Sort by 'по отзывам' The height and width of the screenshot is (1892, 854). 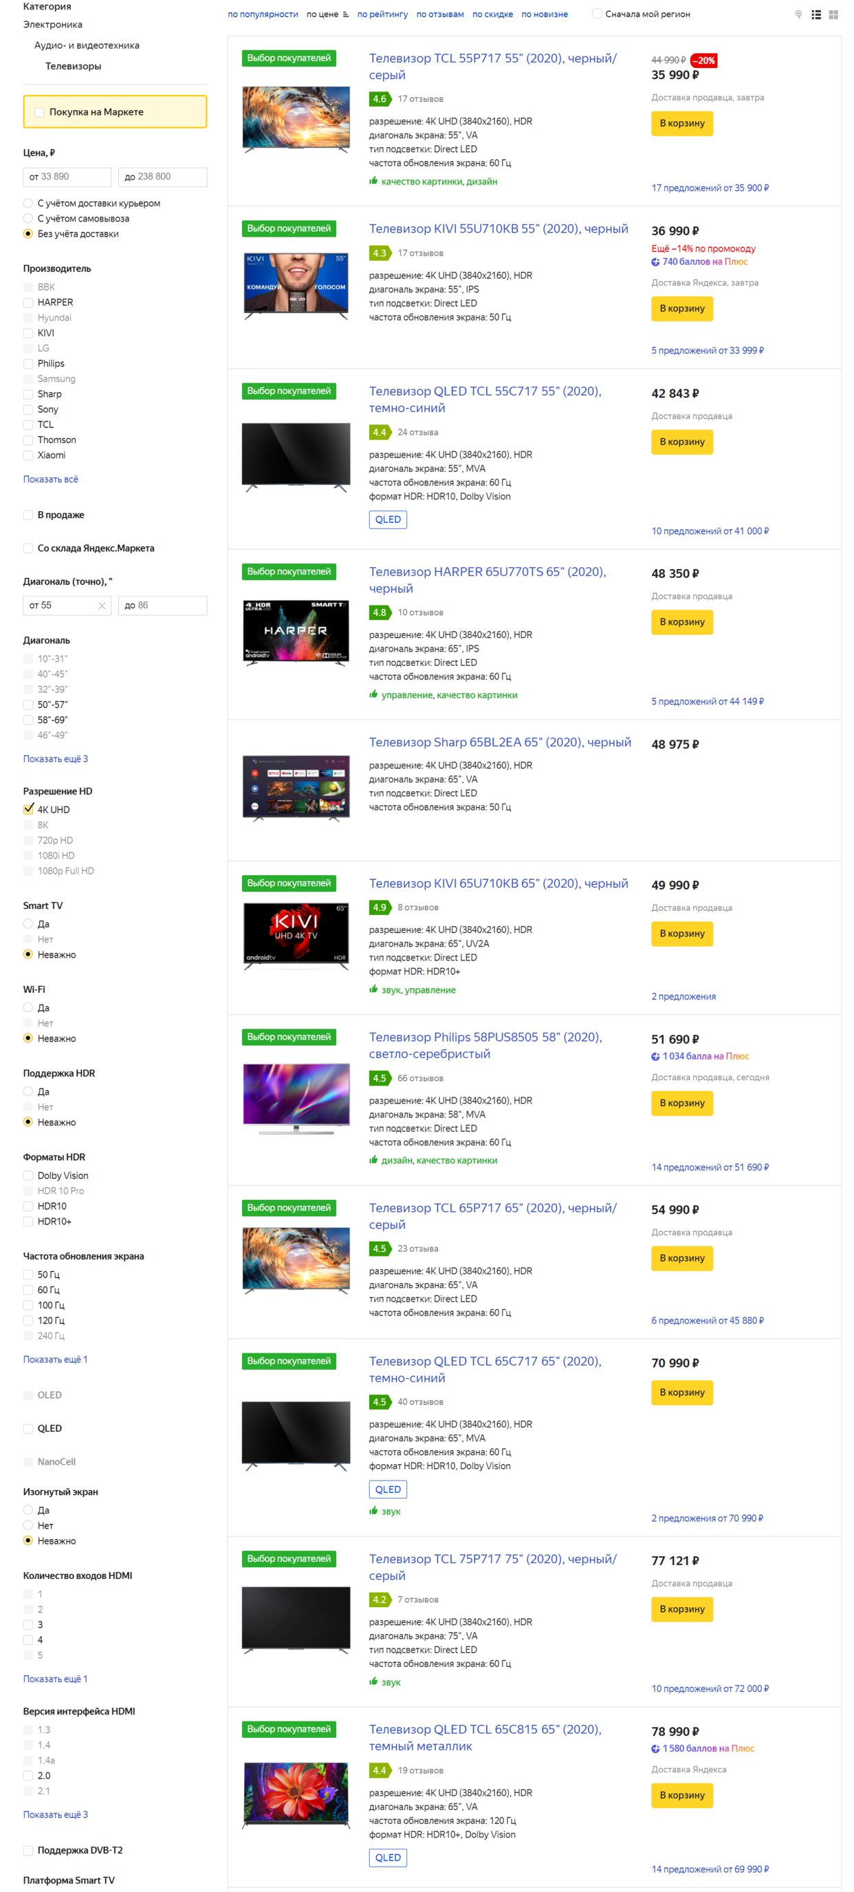coord(440,14)
